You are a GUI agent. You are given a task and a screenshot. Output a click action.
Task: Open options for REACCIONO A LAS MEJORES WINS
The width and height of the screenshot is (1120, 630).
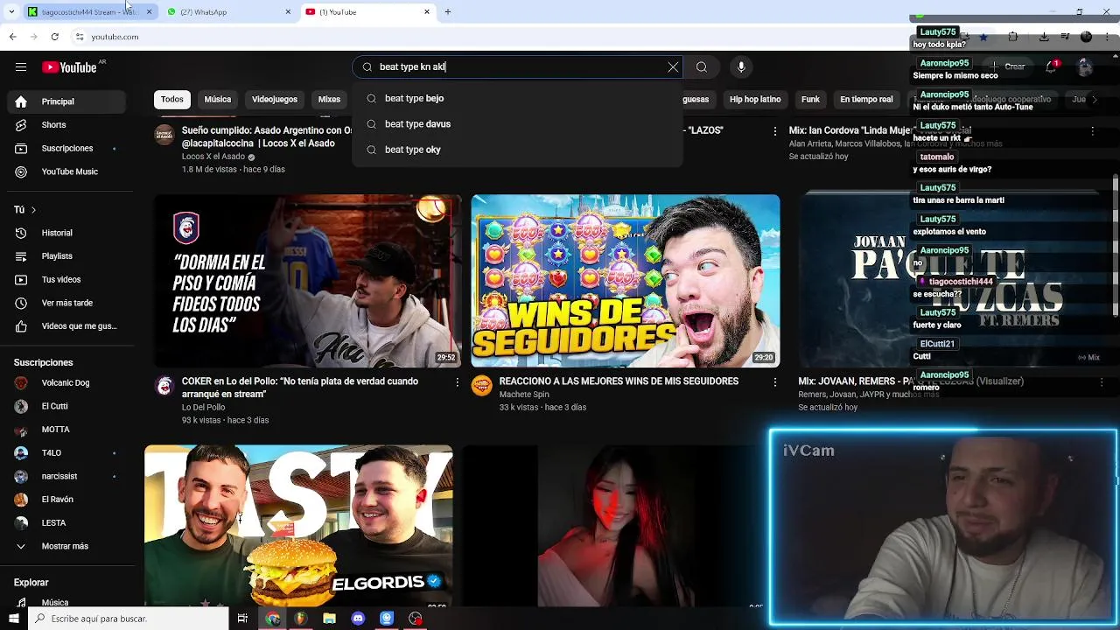[774, 382]
